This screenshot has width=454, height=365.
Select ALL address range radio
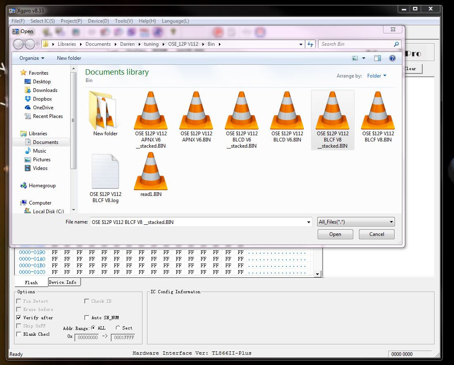pyautogui.click(x=93, y=328)
